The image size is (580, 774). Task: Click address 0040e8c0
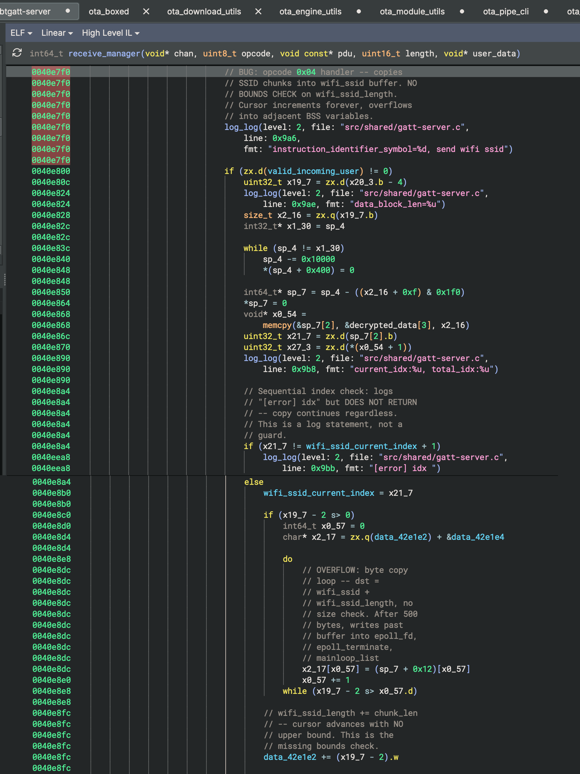tap(52, 515)
